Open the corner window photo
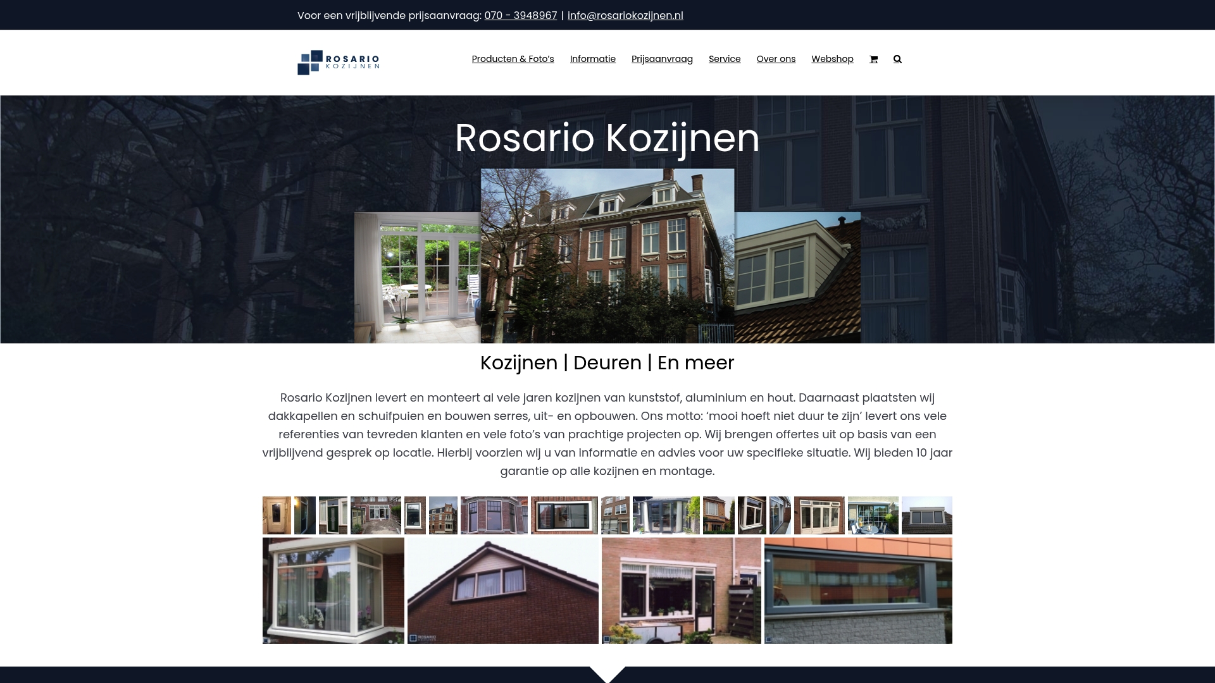The width and height of the screenshot is (1215, 683). click(333, 590)
